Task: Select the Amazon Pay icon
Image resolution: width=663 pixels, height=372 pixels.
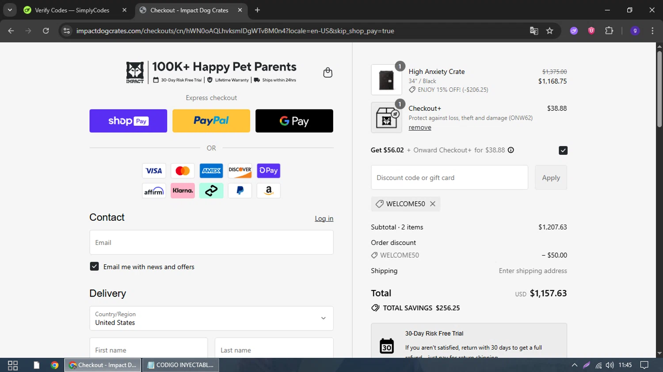Action: 269,191
